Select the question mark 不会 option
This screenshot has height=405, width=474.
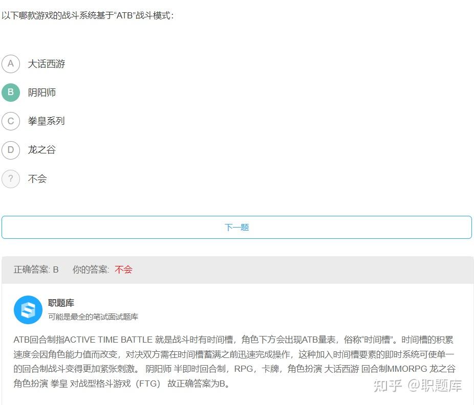point(11,179)
